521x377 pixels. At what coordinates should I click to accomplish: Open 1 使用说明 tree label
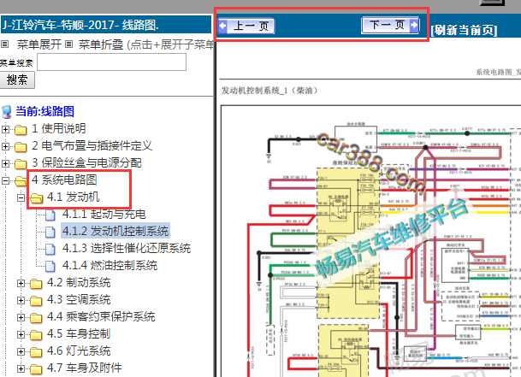tap(59, 128)
